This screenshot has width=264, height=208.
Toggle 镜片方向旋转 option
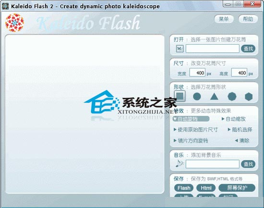[191, 141]
